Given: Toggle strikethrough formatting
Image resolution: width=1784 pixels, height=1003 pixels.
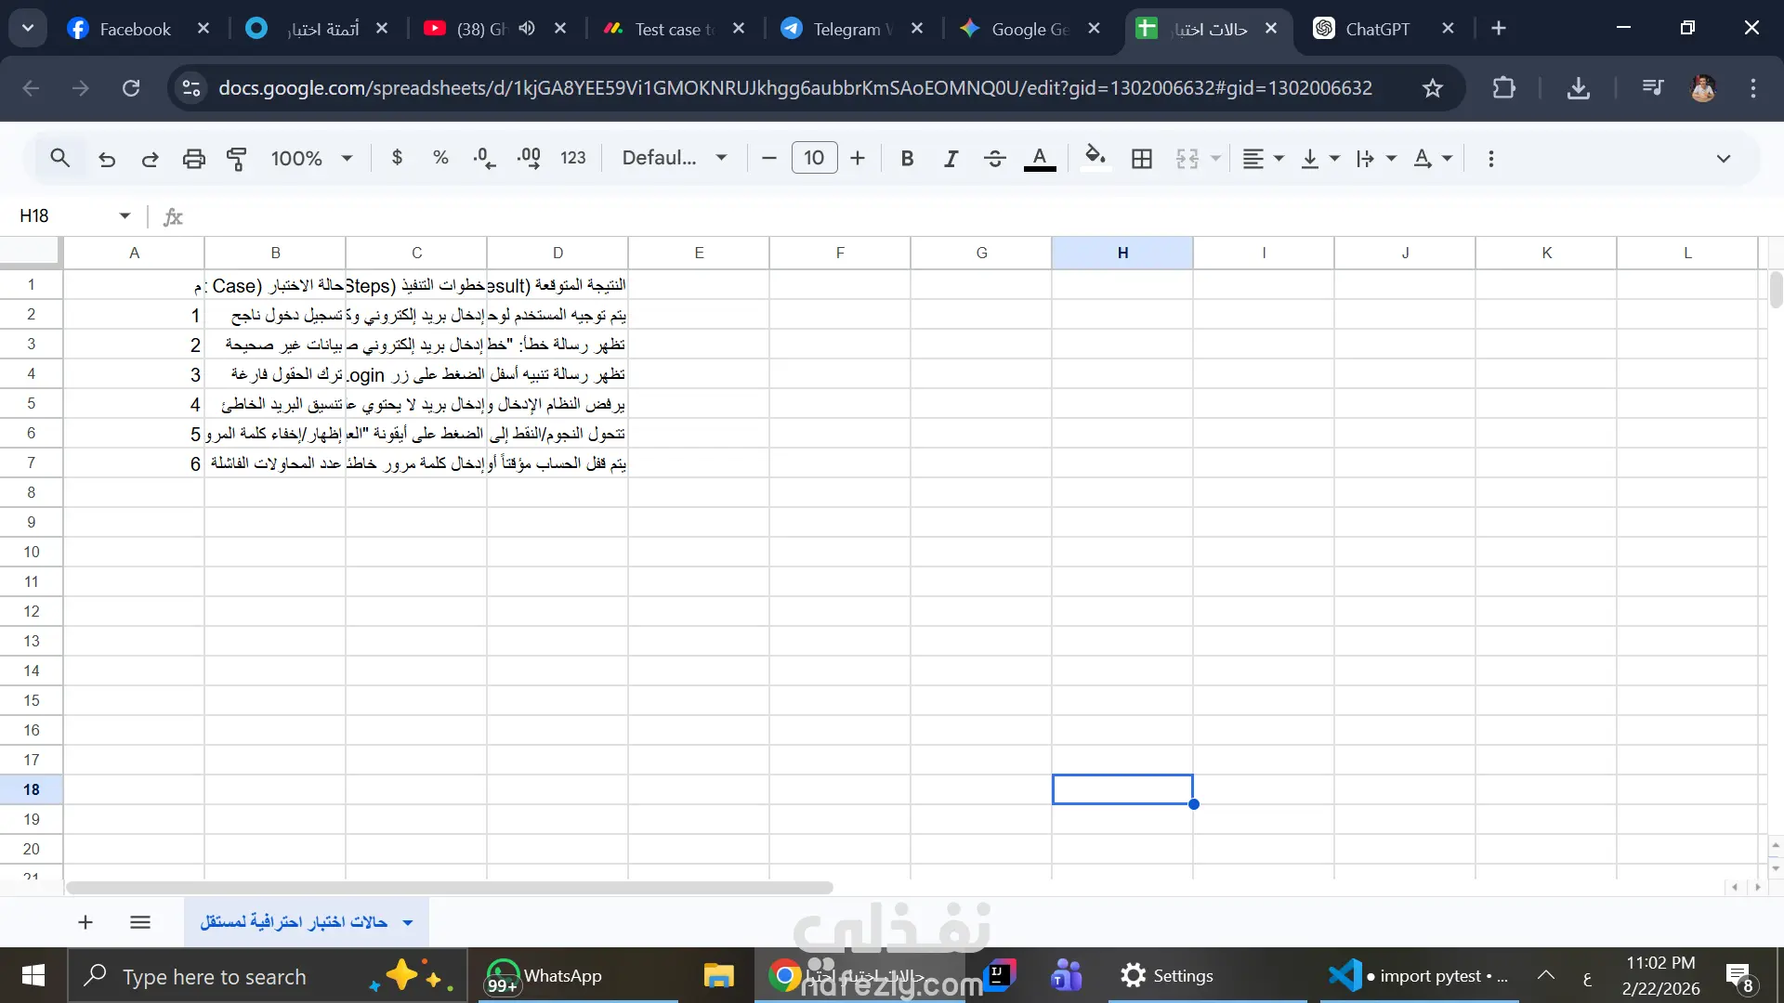Looking at the screenshot, I should tap(994, 159).
